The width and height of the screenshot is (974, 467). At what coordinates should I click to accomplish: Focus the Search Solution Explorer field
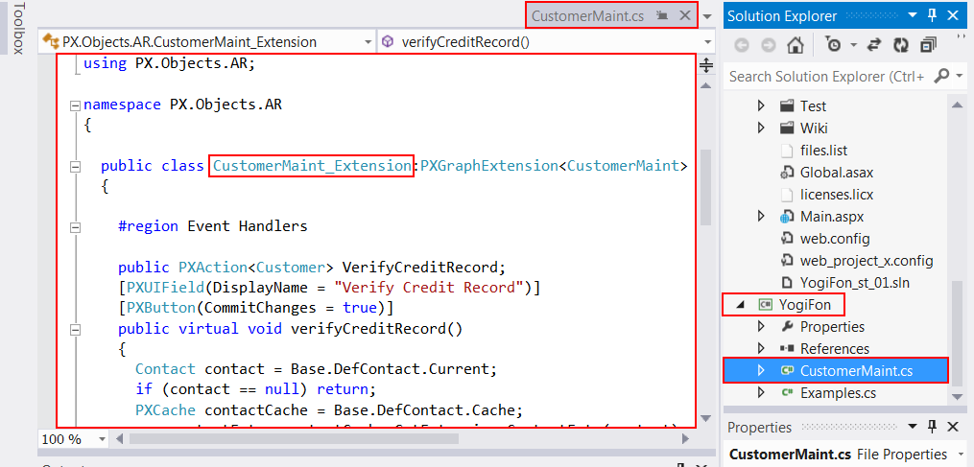pyautogui.click(x=828, y=77)
